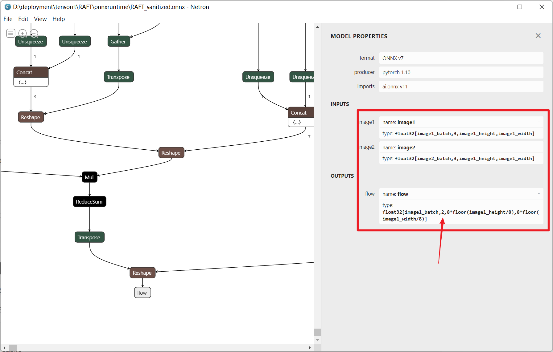Screen dimensions: 553x352
Task: Collapse the image1 input details
Action: tap(539, 122)
